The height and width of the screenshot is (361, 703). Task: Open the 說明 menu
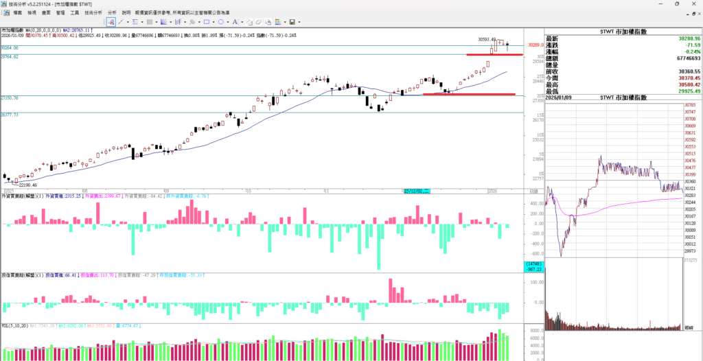pyautogui.click(x=126, y=12)
